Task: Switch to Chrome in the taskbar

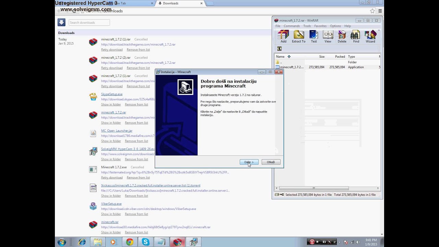Action: [130, 242]
